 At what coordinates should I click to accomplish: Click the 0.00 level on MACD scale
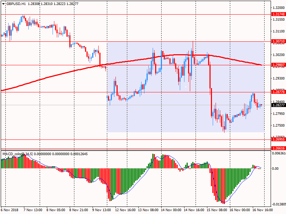(275, 168)
